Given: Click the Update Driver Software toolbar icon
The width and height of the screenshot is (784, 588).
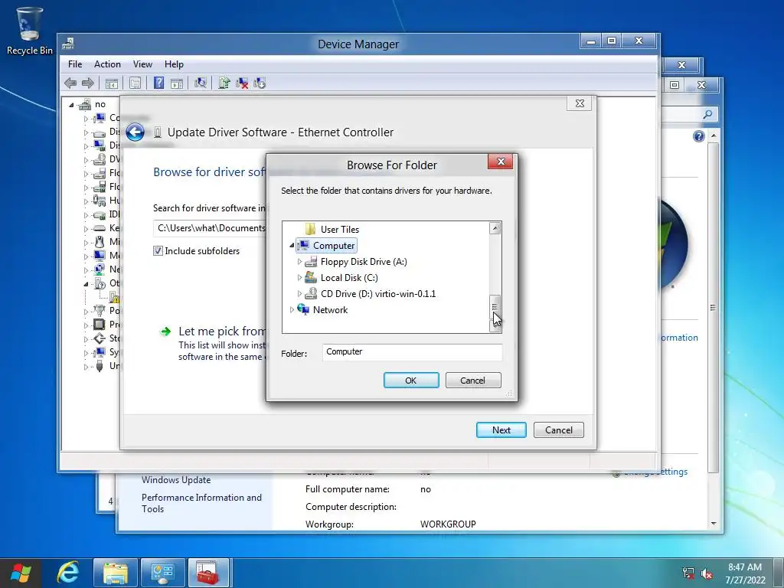Looking at the screenshot, I should click(x=224, y=83).
